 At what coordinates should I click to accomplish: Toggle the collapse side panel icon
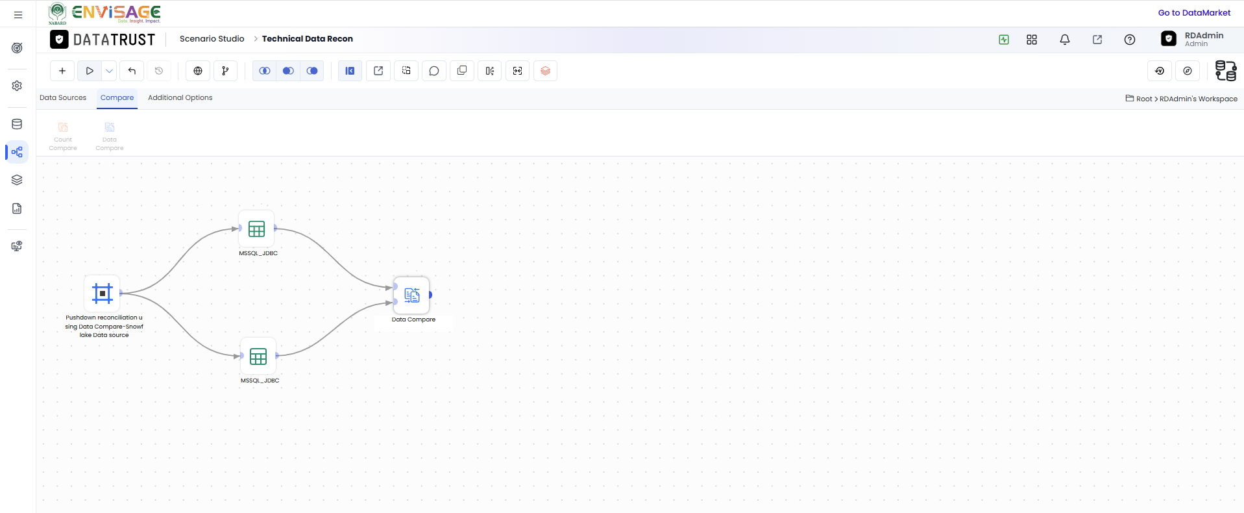pos(350,71)
